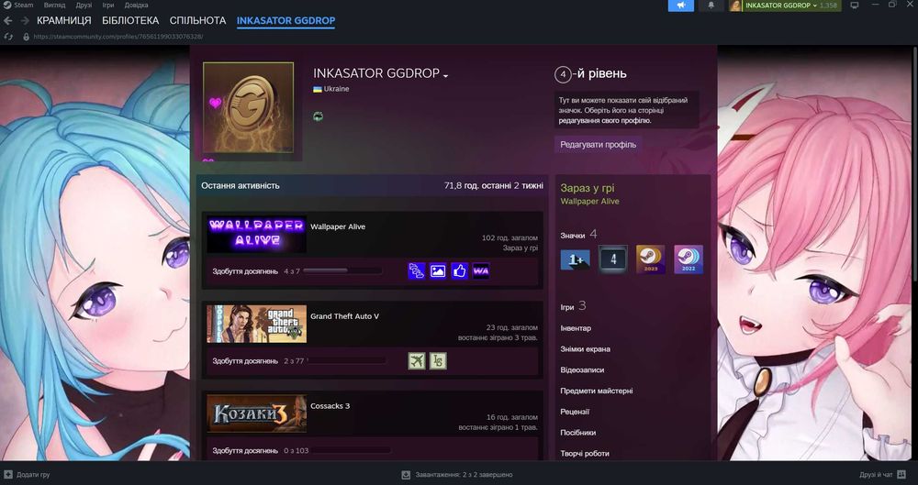Open the Steam 2023 badge
Screen dimensions: 918x485
click(651, 259)
